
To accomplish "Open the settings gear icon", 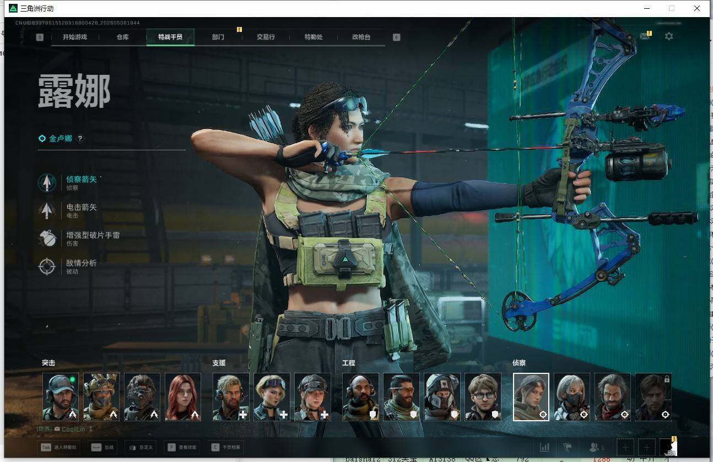I will tap(669, 36).
